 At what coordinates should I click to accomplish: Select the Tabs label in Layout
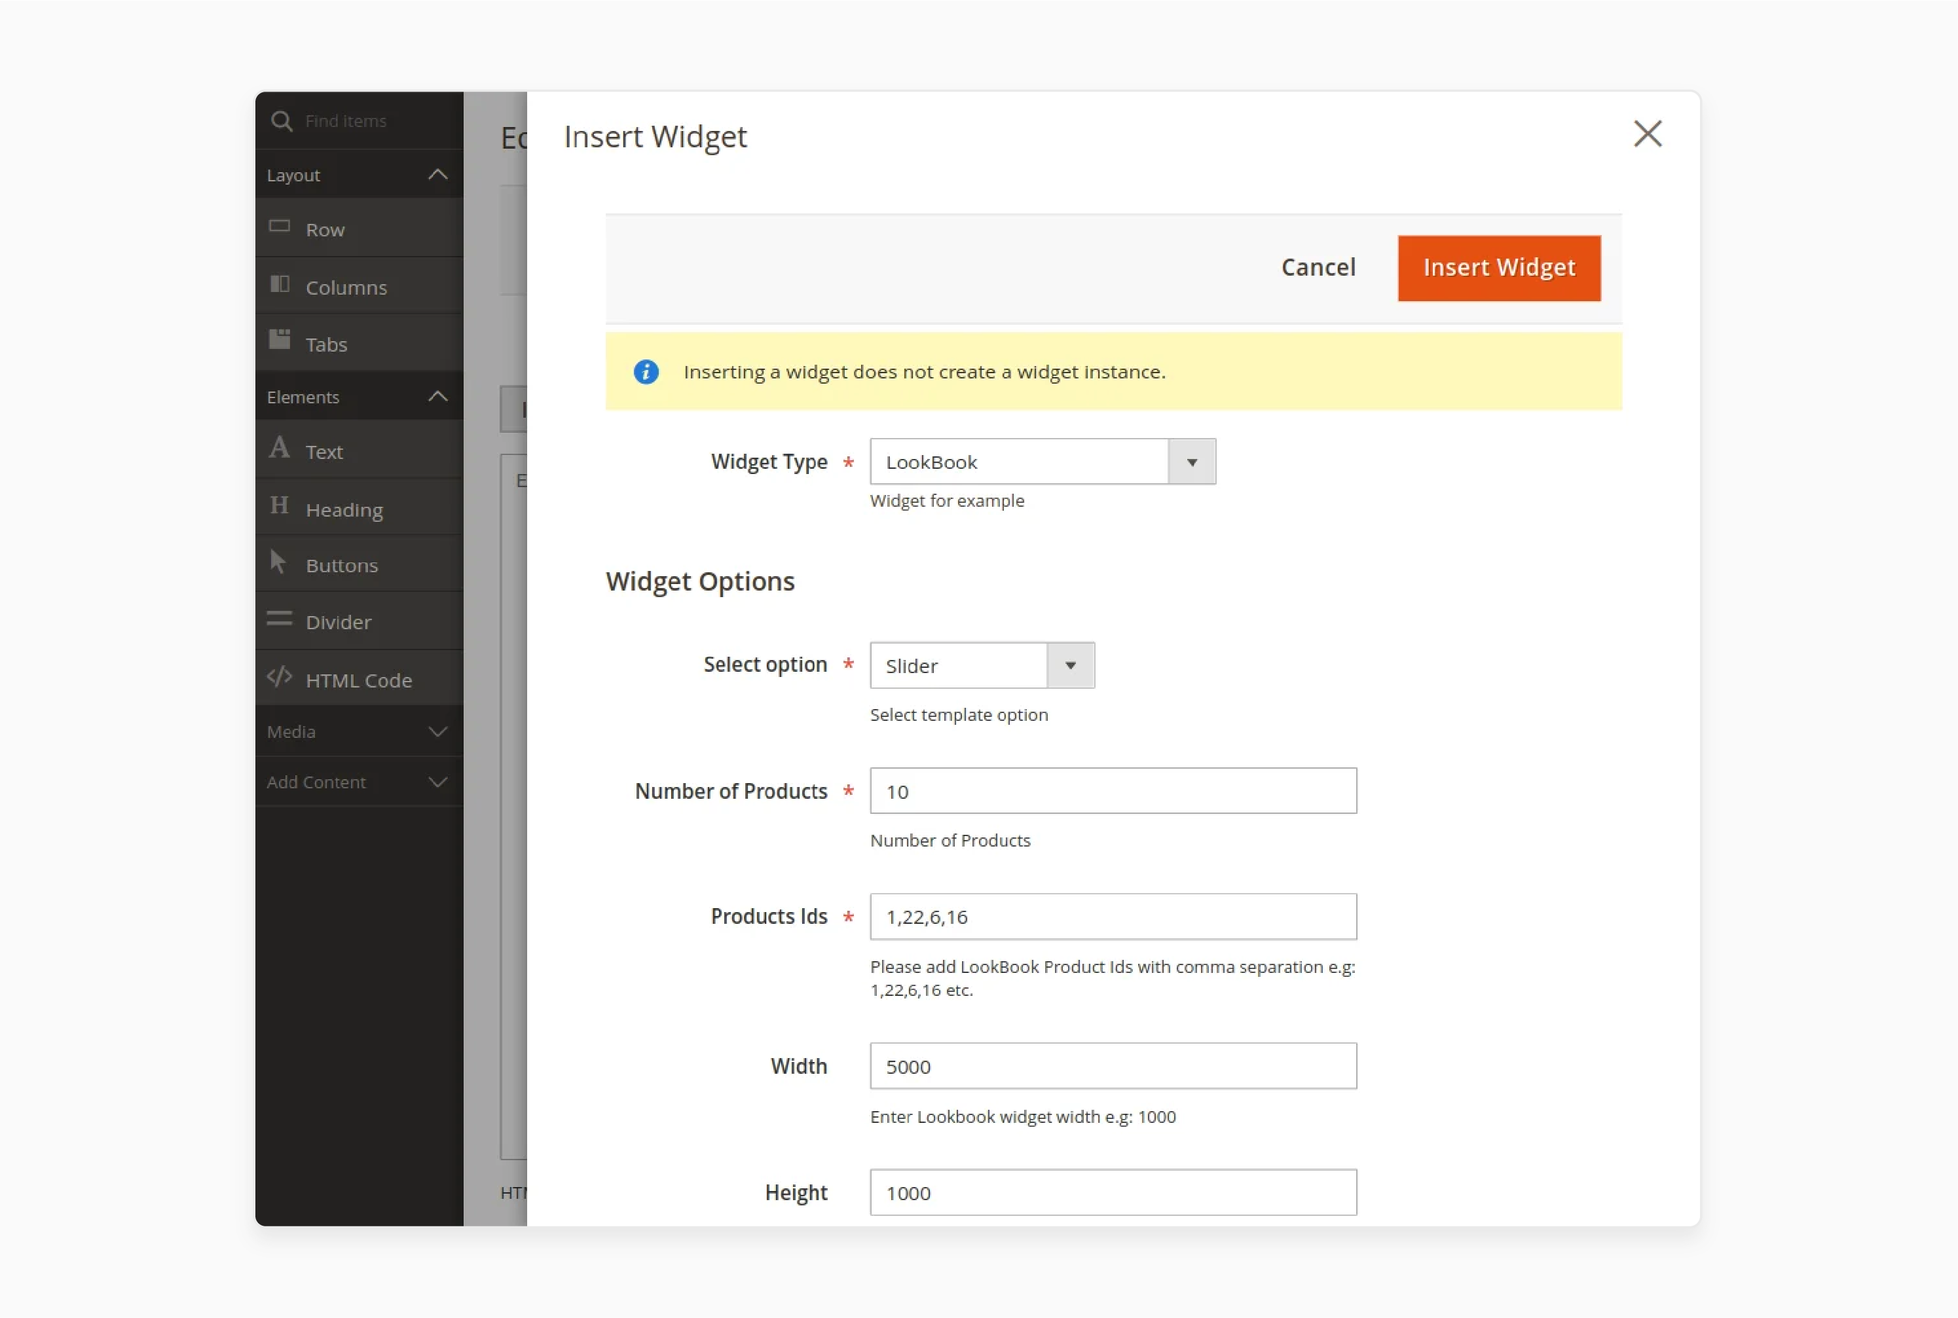point(326,344)
